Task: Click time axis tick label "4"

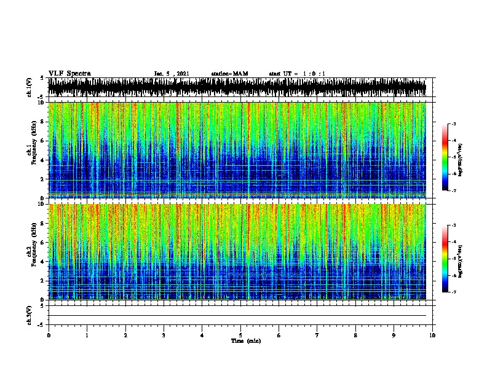Action: (202, 335)
